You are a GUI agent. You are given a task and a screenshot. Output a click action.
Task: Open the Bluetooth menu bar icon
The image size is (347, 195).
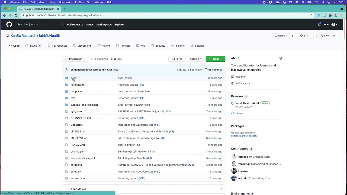pyautogui.click(x=303, y=2)
